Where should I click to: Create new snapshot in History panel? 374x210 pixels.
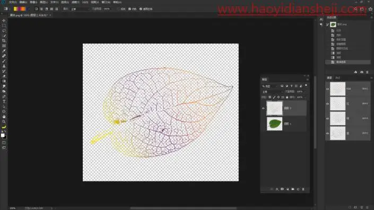point(362,72)
